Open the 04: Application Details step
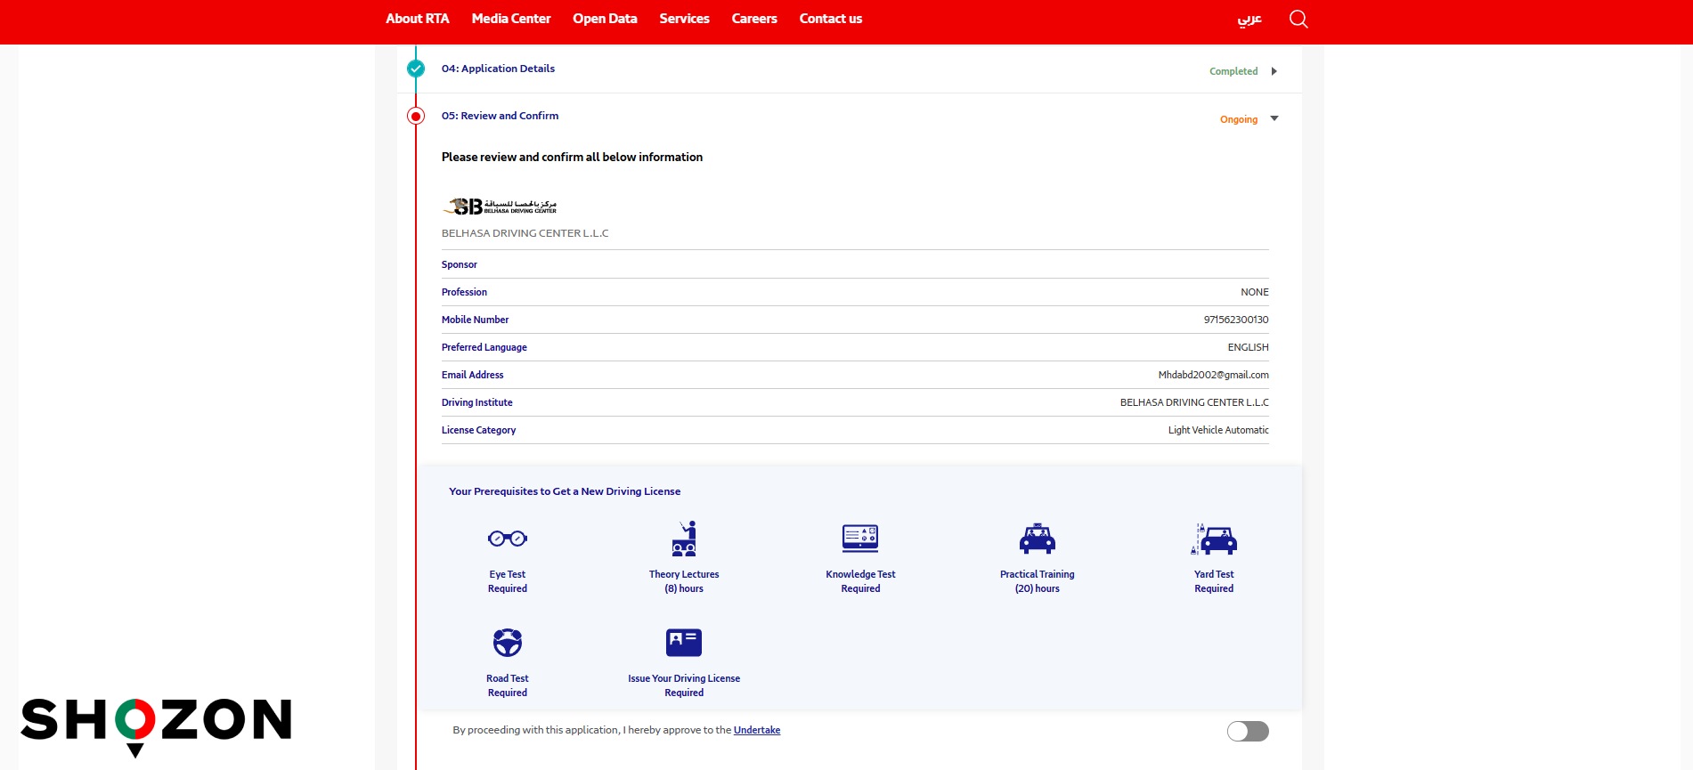 click(498, 69)
